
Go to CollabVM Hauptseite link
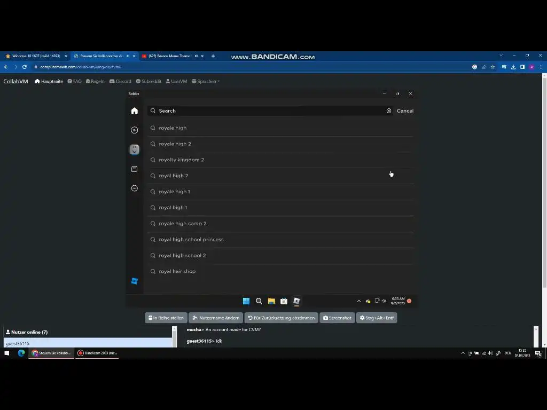[x=49, y=81]
